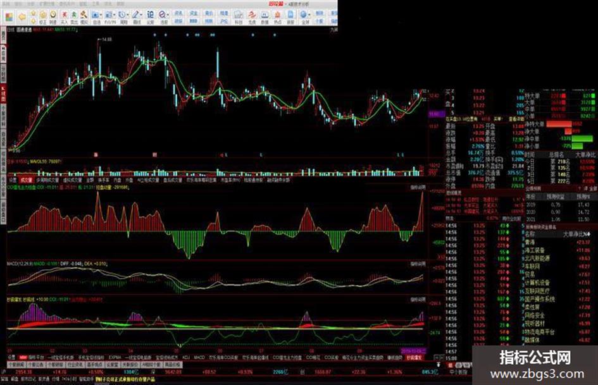Screen dimensions: 598x385
Task: Click 指标说明 button in the capital-flow panel
Action: point(418,188)
